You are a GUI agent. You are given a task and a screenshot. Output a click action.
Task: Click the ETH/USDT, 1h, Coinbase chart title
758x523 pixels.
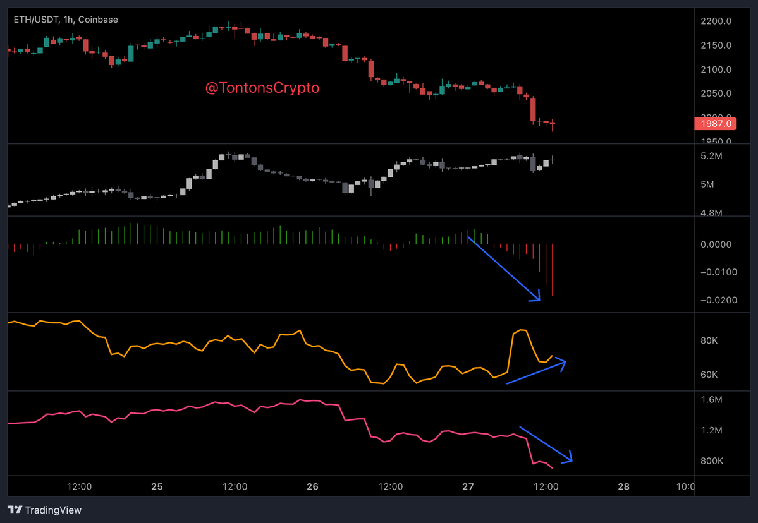point(66,20)
